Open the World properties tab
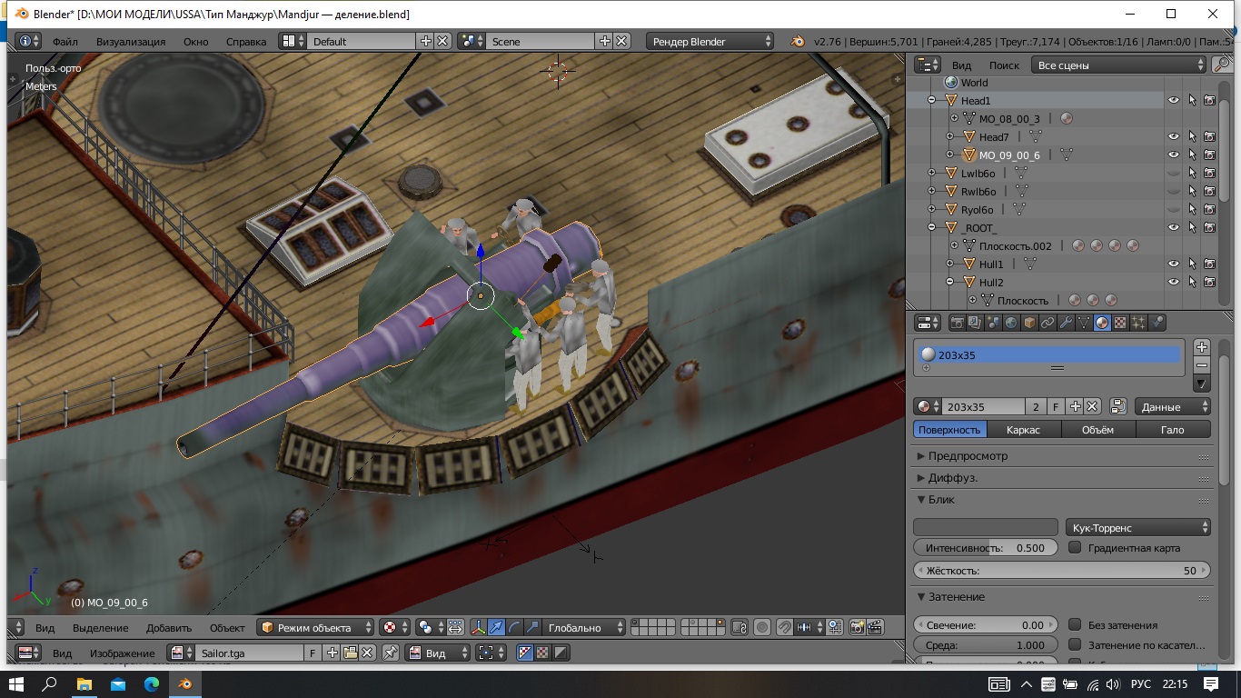This screenshot has height=698, width=1241. [1011, 323]
